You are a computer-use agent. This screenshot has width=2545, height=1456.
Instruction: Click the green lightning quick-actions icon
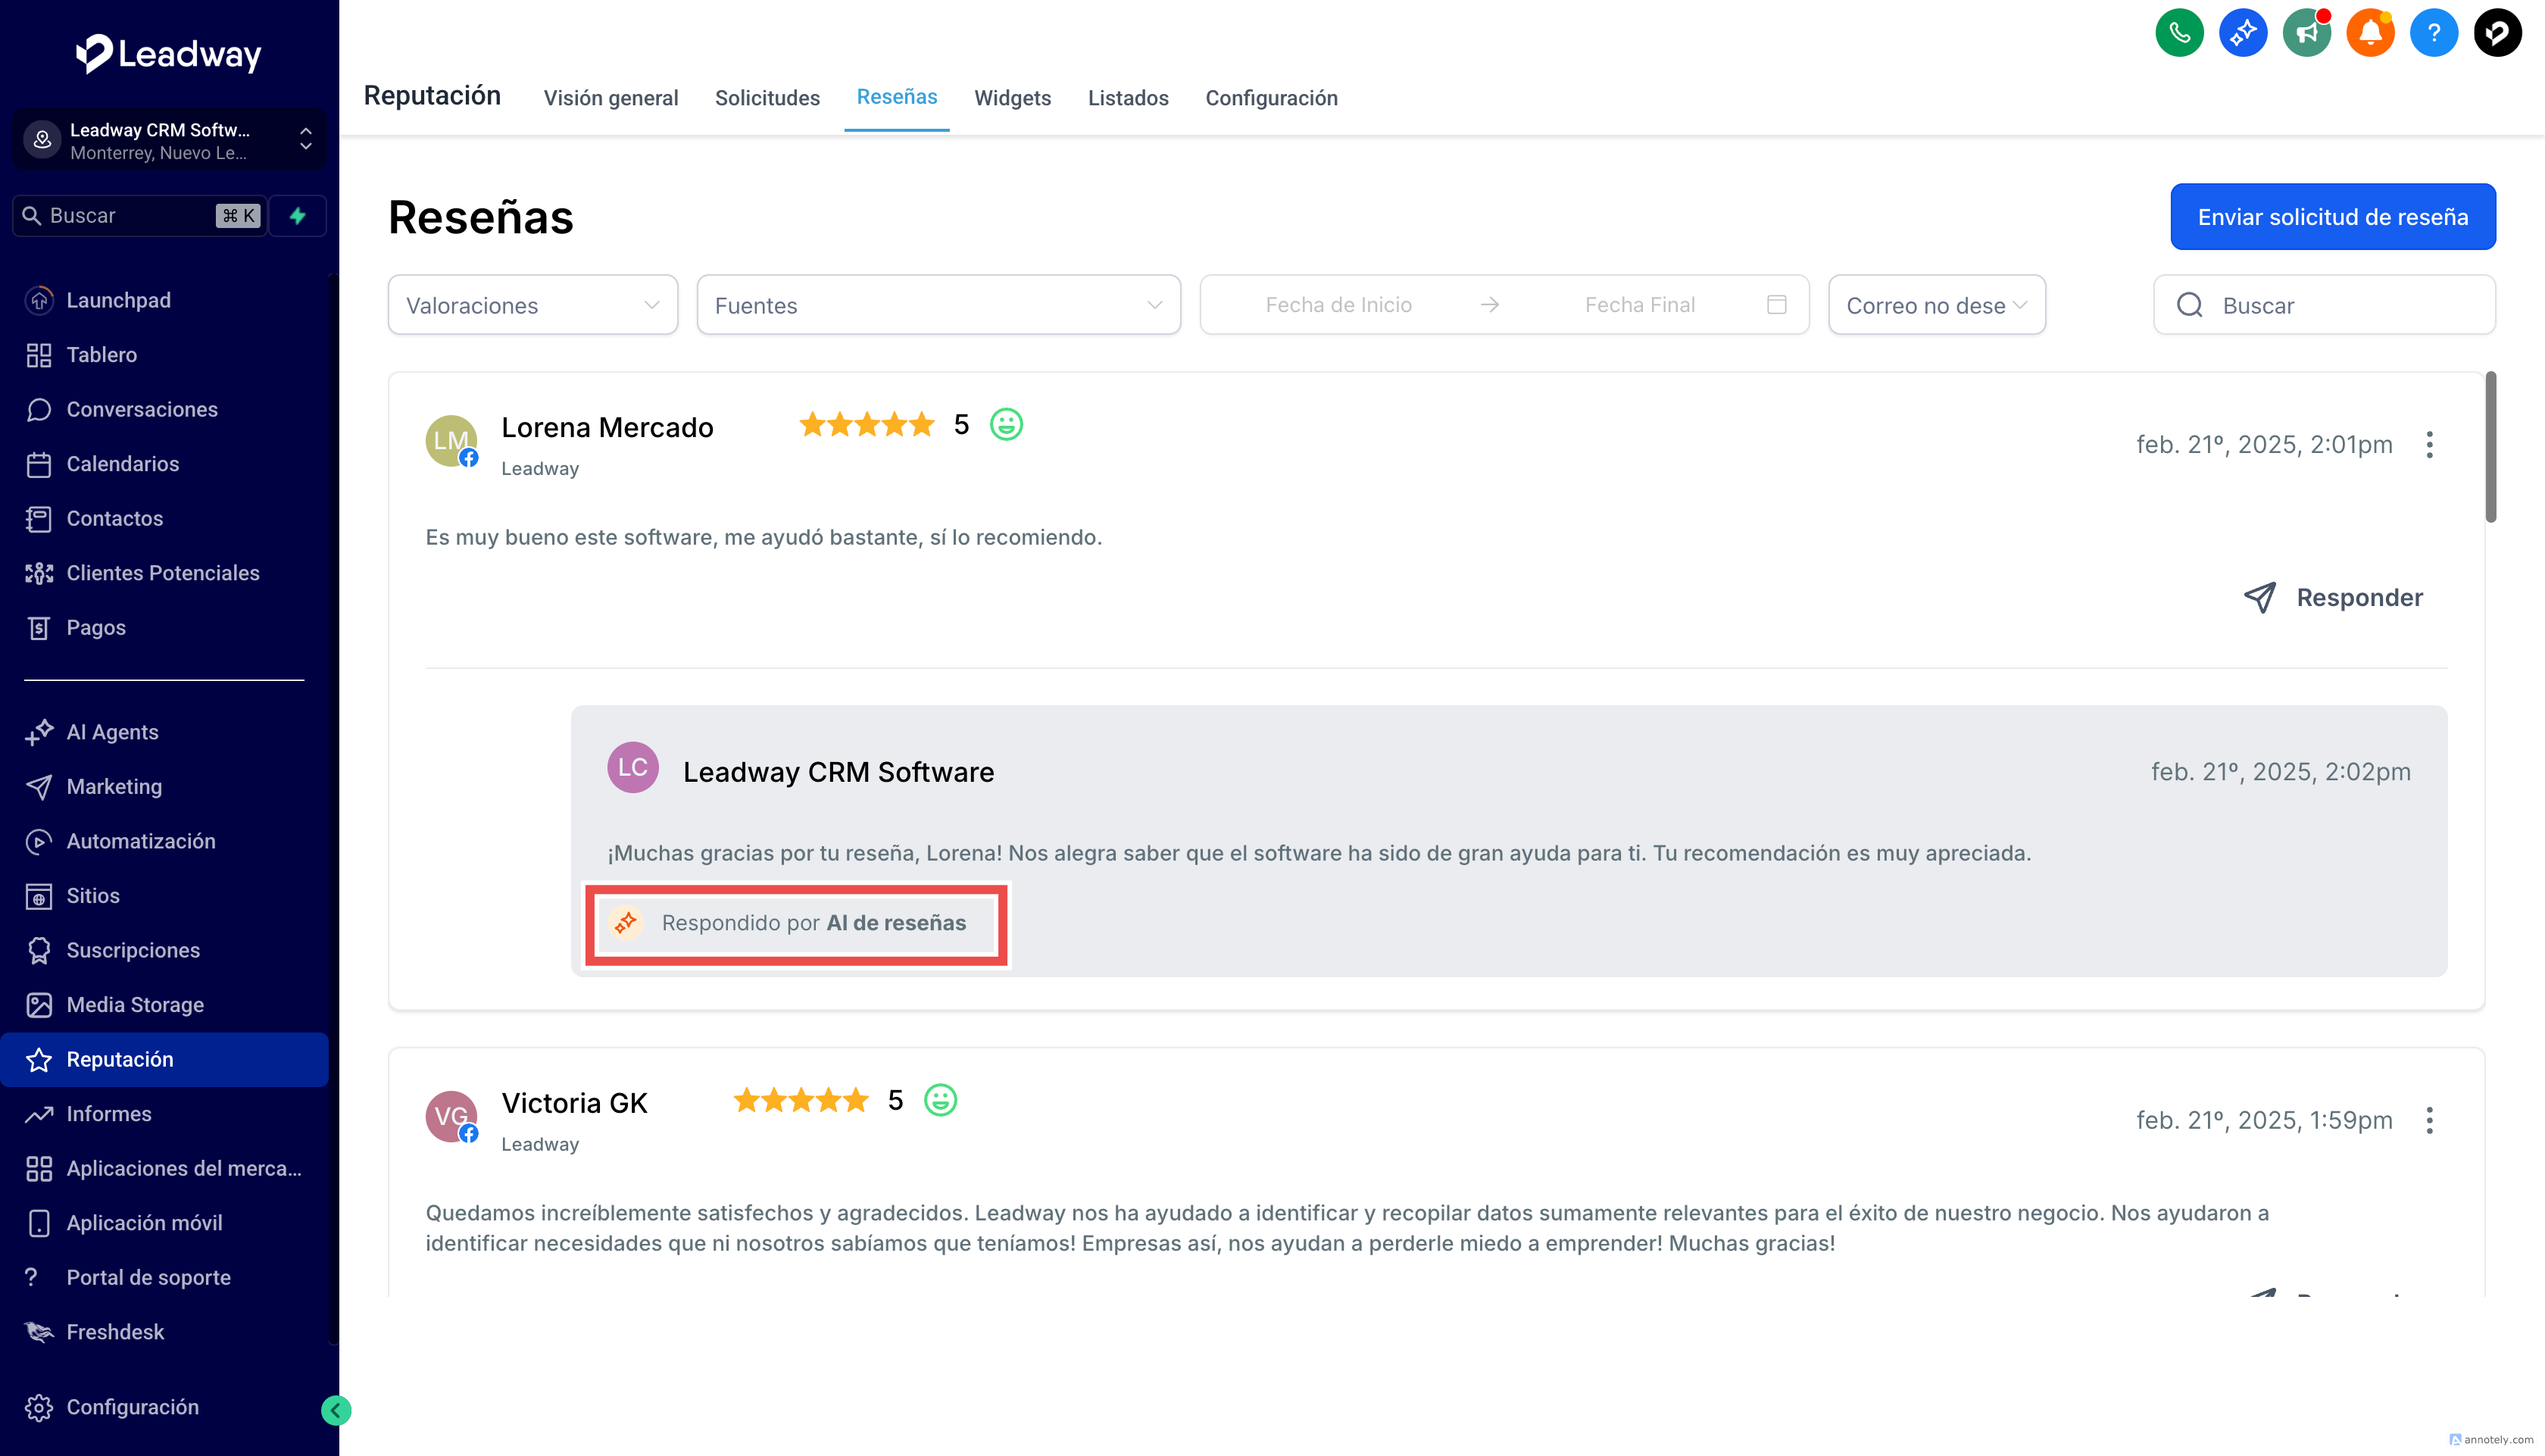tap(298, 216)
